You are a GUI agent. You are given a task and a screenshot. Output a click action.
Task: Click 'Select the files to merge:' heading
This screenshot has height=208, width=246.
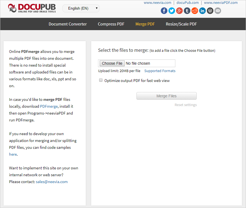tap(123, 50)
